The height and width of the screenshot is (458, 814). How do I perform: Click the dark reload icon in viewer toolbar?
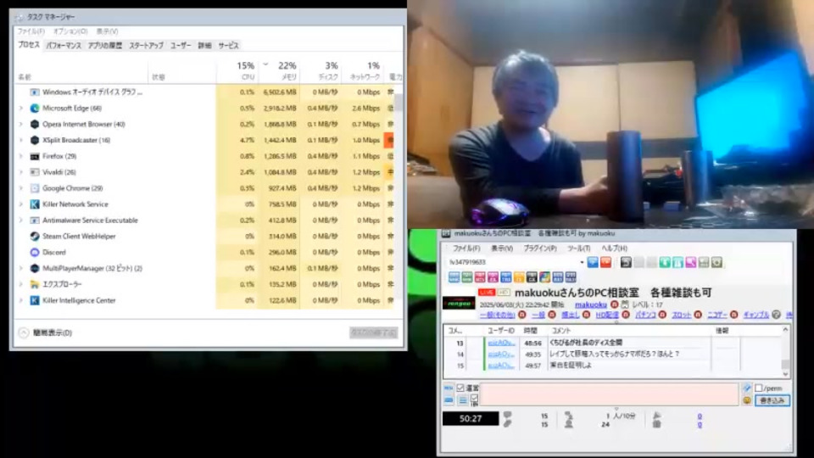point(626,262)
